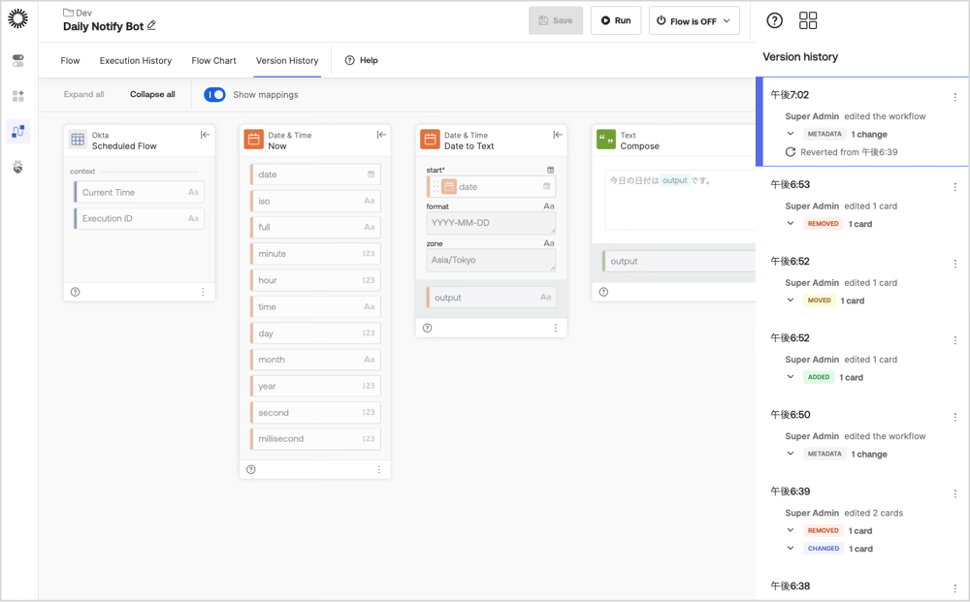Expand ADDED 1 card details chevron
The image size is (970, 602).
791,376
